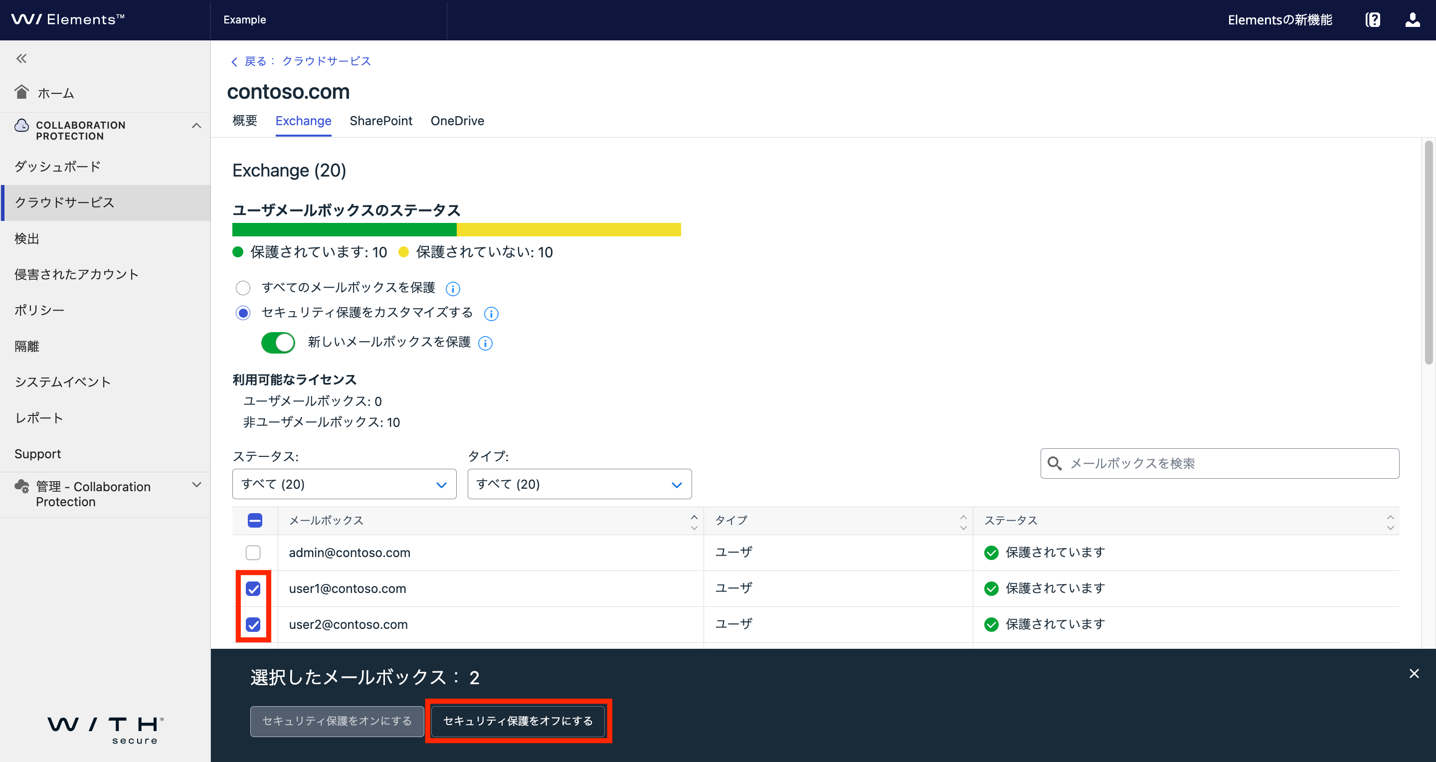The width and height of the screenshot is (1436, 762).
Task: Click the Example organization selector
Action: coord(245,19)
